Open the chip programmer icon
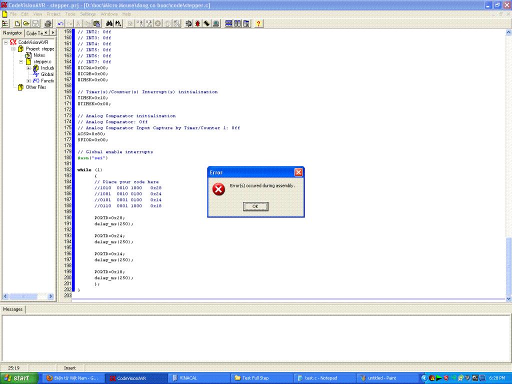512x384 pixels. (206, 23)
